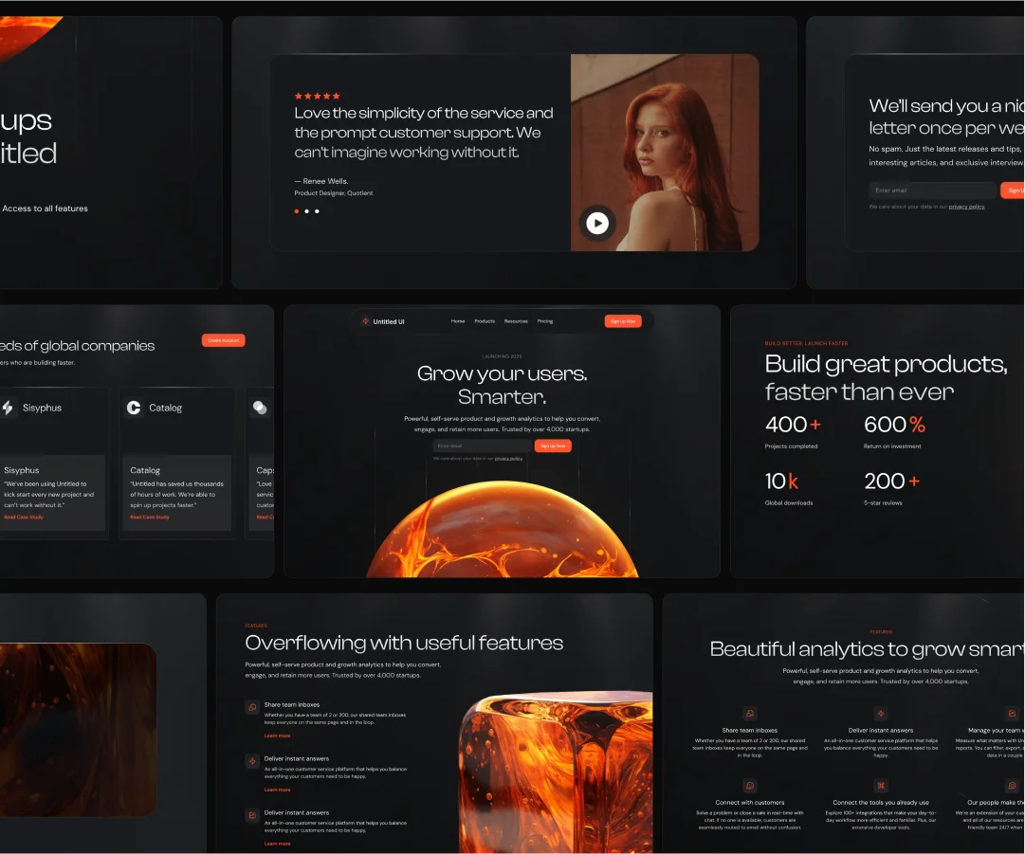Select the last testimonial carousel dot
Viewport: 1025px width, 854px height.
click(317, 211)
